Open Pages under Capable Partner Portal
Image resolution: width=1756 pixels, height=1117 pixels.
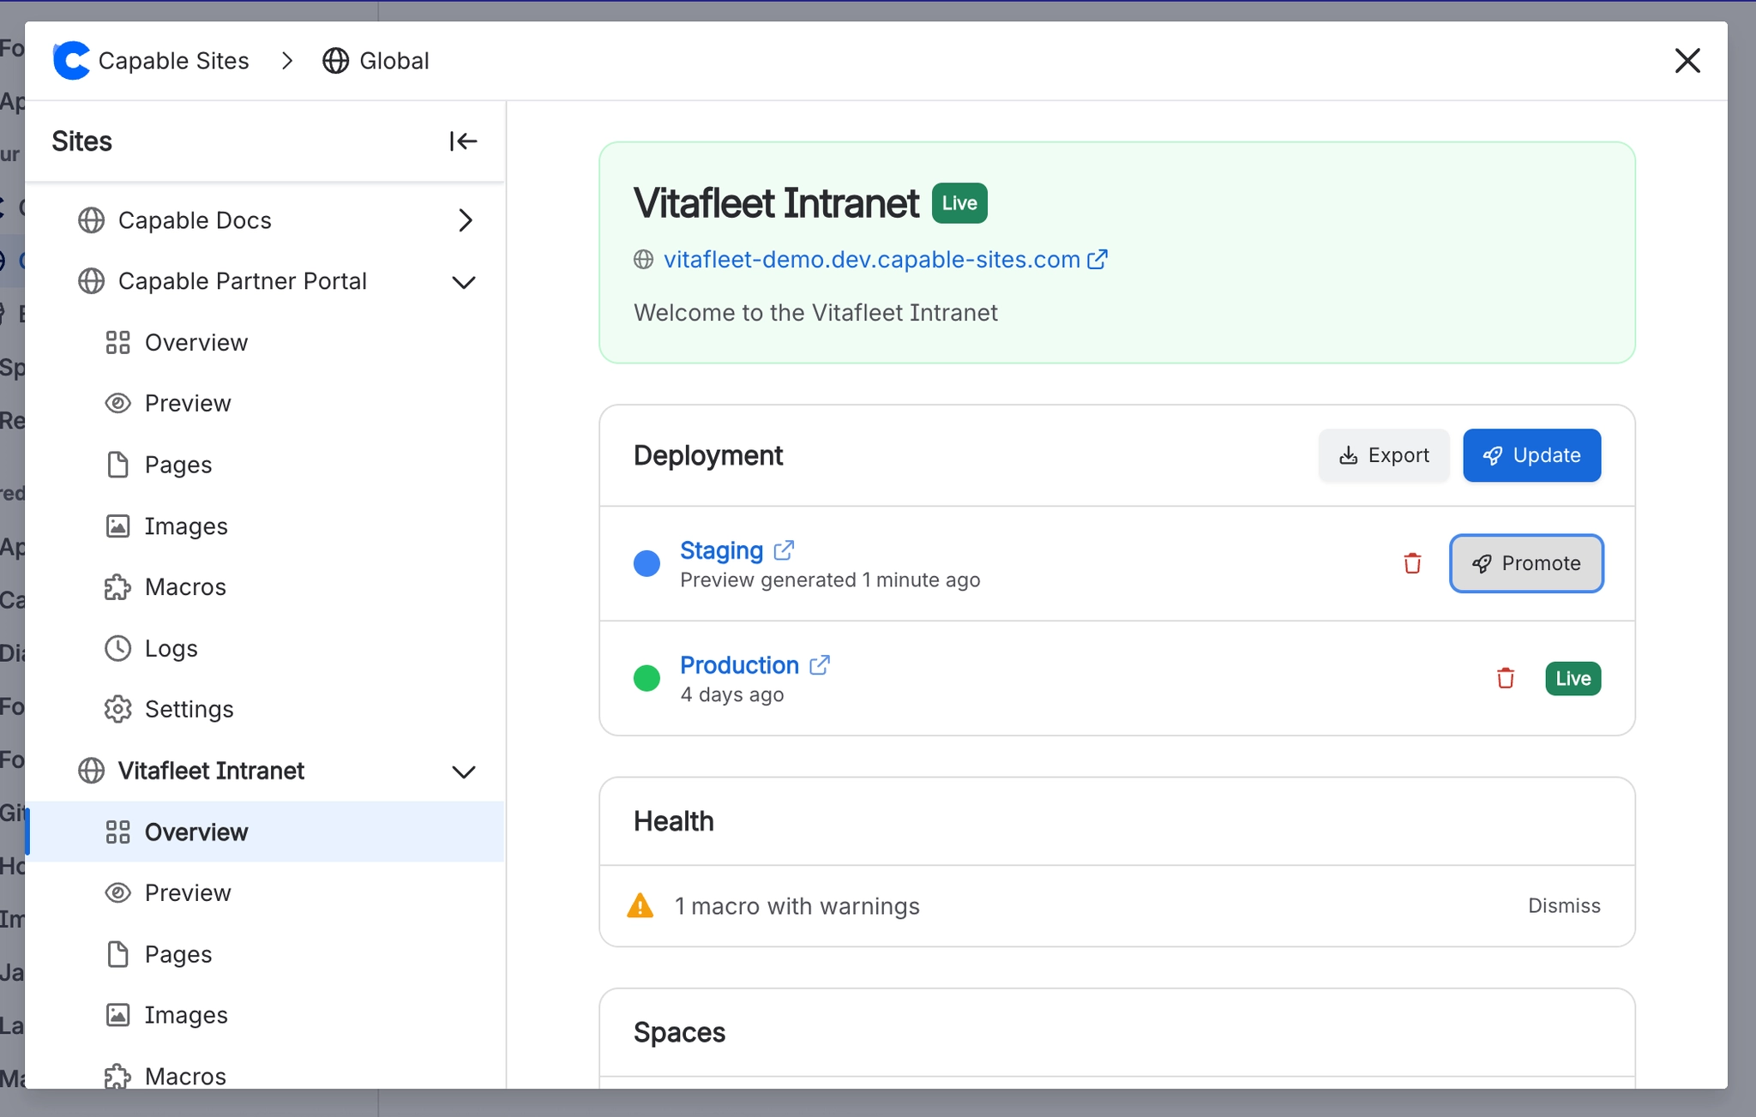tap(265, 465)
